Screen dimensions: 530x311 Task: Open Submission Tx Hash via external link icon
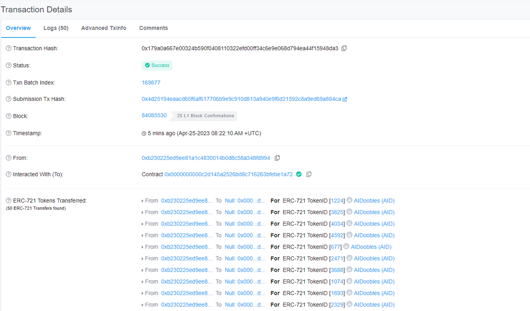click(x=346, y=99)
